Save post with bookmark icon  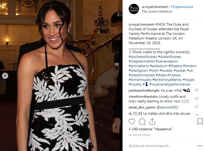pos(200,122)
